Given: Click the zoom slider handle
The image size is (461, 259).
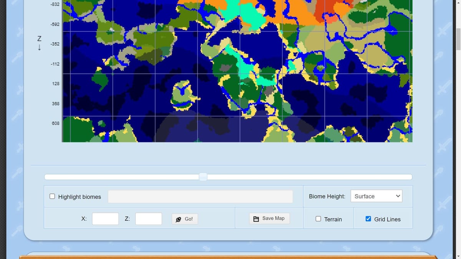Looking at the screenshot, I should pos(203,177).
